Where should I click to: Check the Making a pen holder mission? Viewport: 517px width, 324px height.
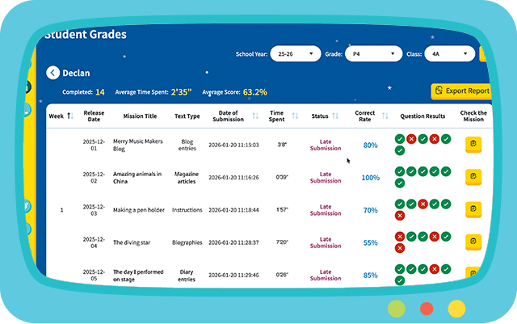pos(473,209)
